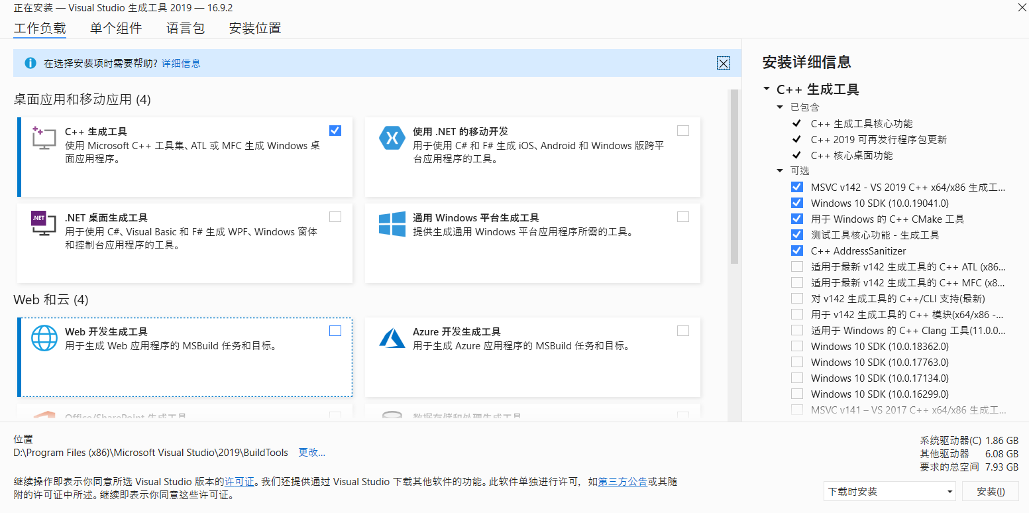Enable C++ 模块 for v142 生成工具
1029x513 pixels.
797,314
